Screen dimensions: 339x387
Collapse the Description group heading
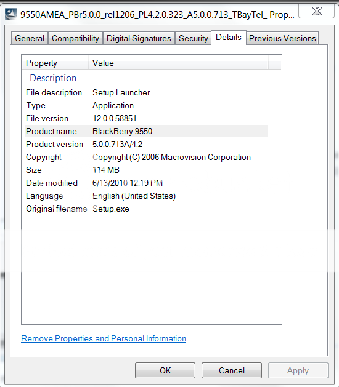click(53, 78)
